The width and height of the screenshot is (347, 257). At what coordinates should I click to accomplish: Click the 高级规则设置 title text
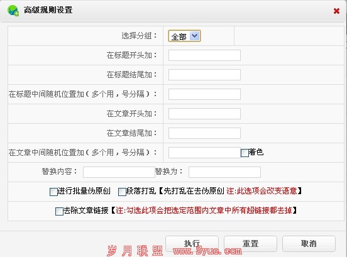coord(48,10)
